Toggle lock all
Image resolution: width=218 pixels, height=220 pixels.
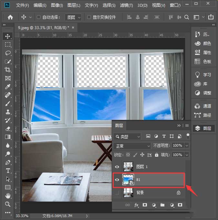[157, 155]
